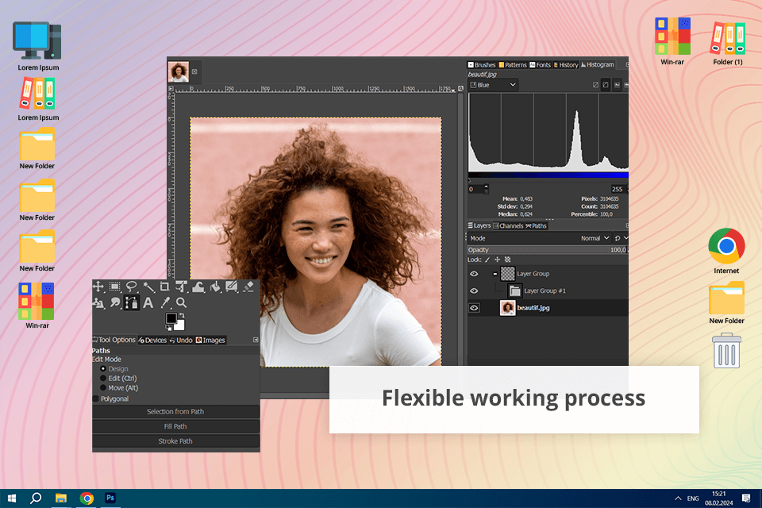762x508 pixels.
Task: Select the Eraser tool
Action: point(248,287)
